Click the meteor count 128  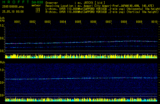click(x=38, y=9)
